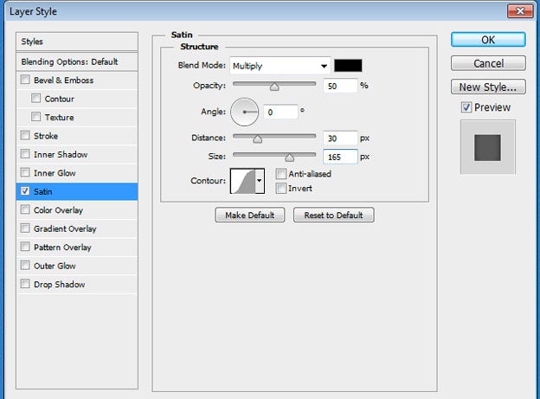Image resolution: width=540 pixels, height=399 pixels.
Task: Enable the Gradient Overlay checkbox
Action: pyautogui.click(x=25, y=228)
